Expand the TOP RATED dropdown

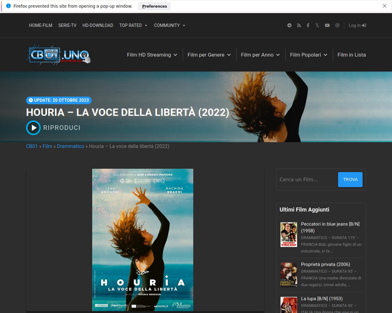(133, 25)
